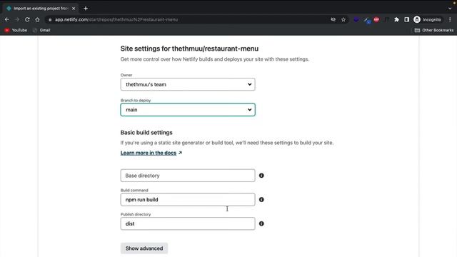Click the Show advanced button
The width and height of the screenshot is (457, 257).
point(144,248)
